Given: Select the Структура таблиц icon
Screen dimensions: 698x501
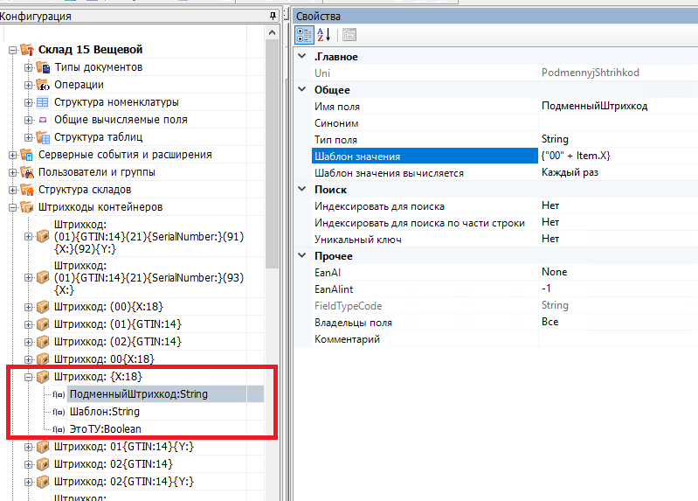Looking at the screenshot, I should click(x=43, y=137).
